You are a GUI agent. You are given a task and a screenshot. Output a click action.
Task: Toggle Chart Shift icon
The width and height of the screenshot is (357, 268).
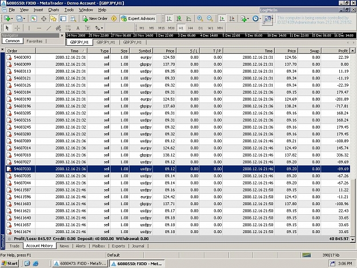click(231, 18)
